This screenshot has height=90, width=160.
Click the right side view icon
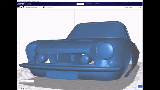(31, 88)
